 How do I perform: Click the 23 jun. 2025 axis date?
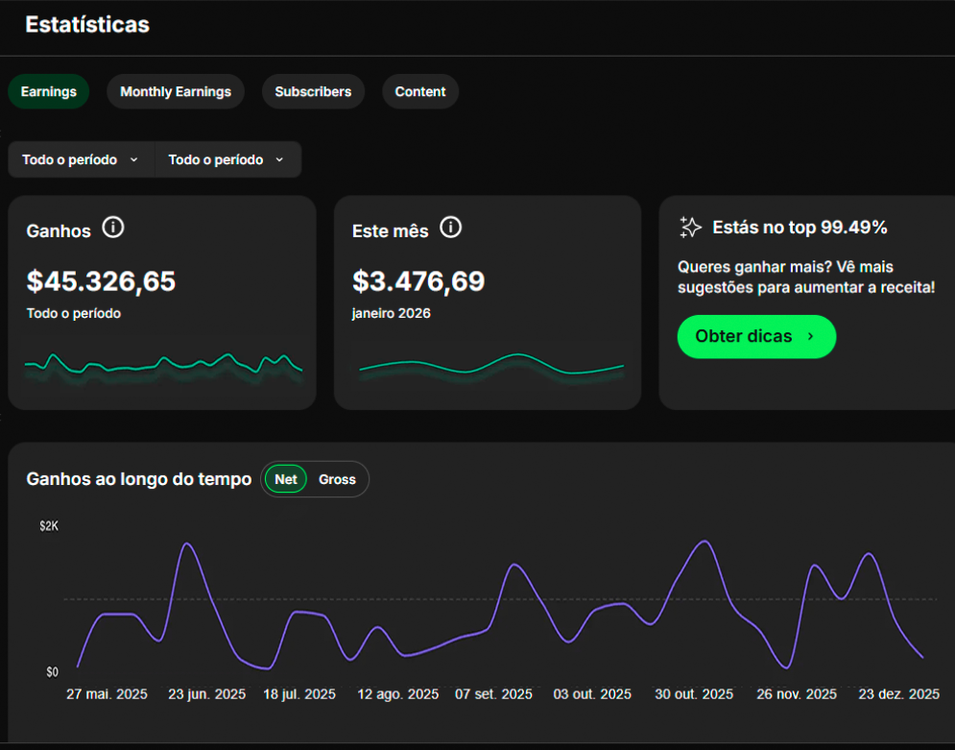[206, 694]
